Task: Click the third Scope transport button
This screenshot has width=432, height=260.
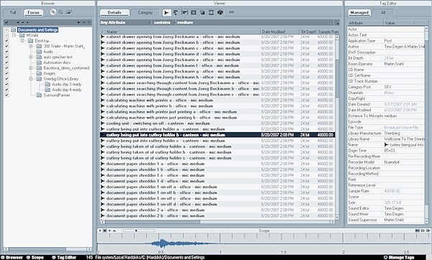Action: 109,231
